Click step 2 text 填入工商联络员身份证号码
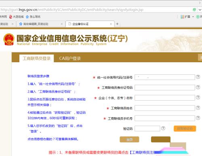Image resolution: width=202 pixels, height=156 pixels. (x=51, y=92)
